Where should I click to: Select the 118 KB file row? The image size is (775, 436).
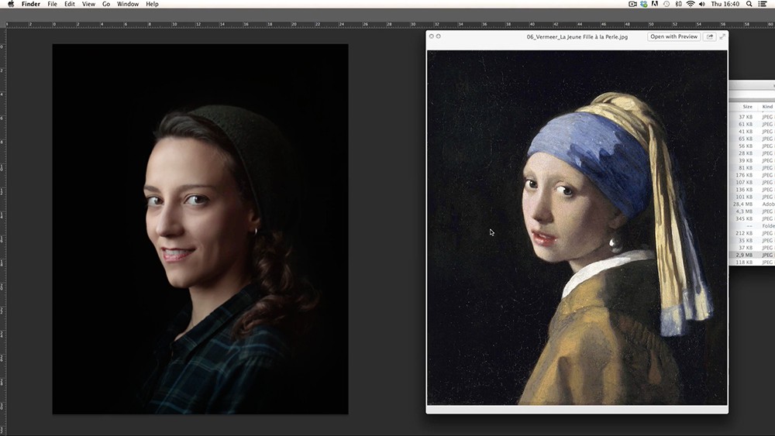pyautogui.click(x=753, y=263)
